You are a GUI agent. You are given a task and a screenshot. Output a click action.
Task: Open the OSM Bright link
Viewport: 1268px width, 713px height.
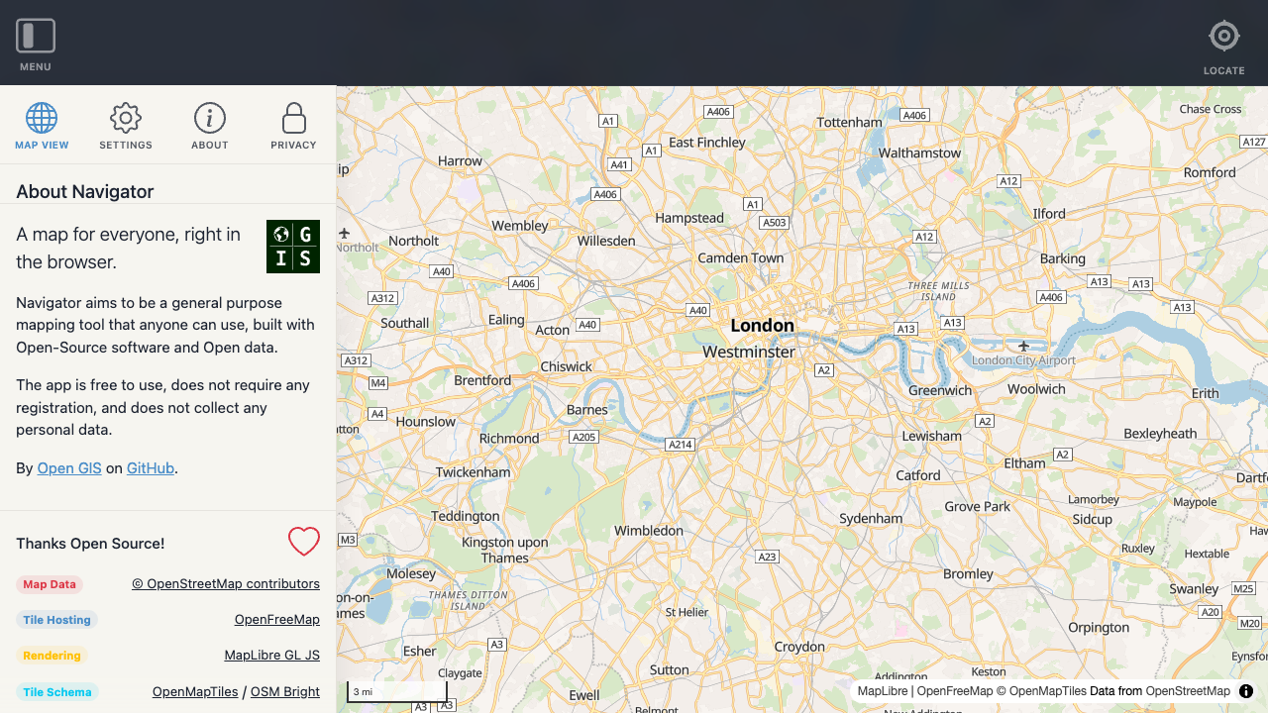point(285,692)
